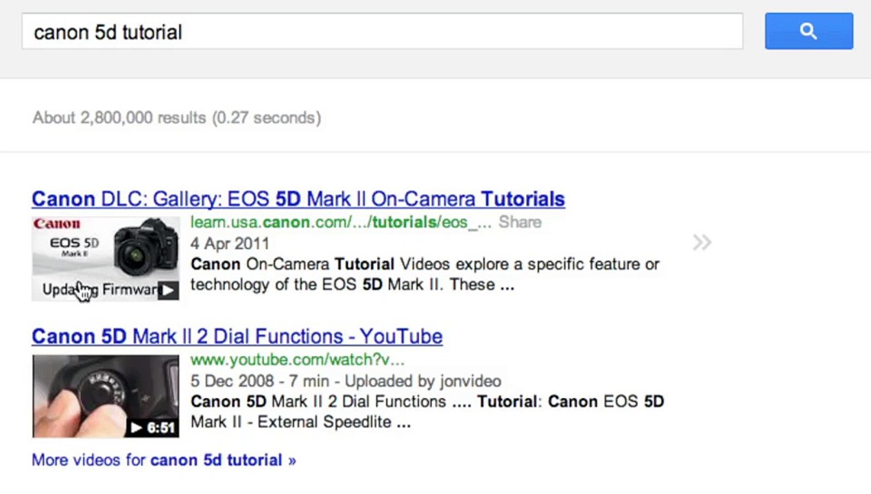Click the Uploaded by jonvideo text

coord(422,381)
